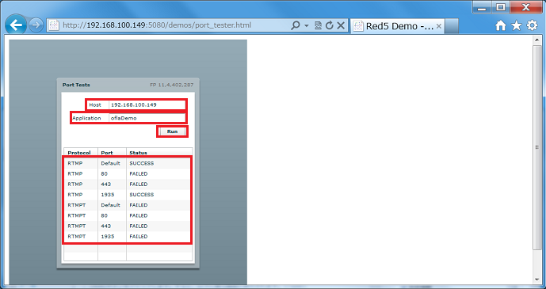Sort by the Status column header
Screen dimensions: 546x289
[159, 153]
